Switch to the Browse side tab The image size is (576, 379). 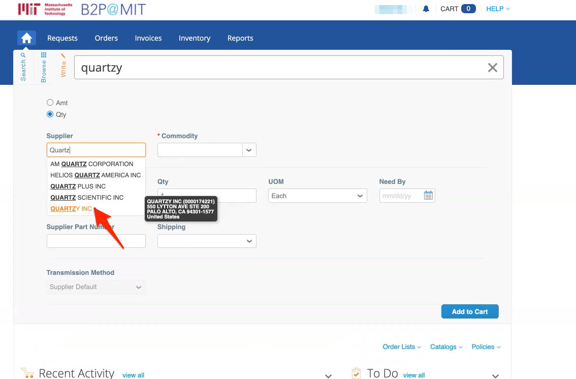pyautogui.click(x=43, y=68)
